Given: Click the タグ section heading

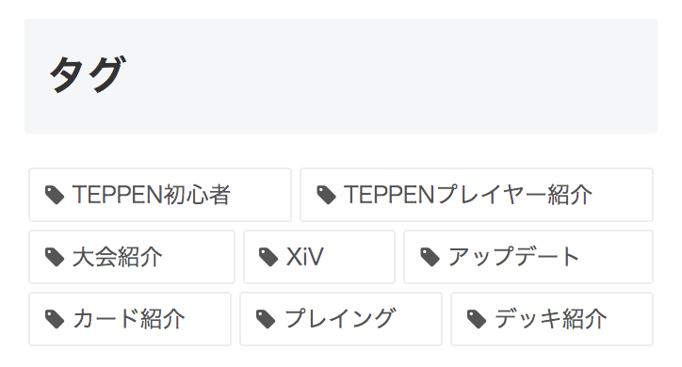Looking at the screenshot, I should (88, 74).
